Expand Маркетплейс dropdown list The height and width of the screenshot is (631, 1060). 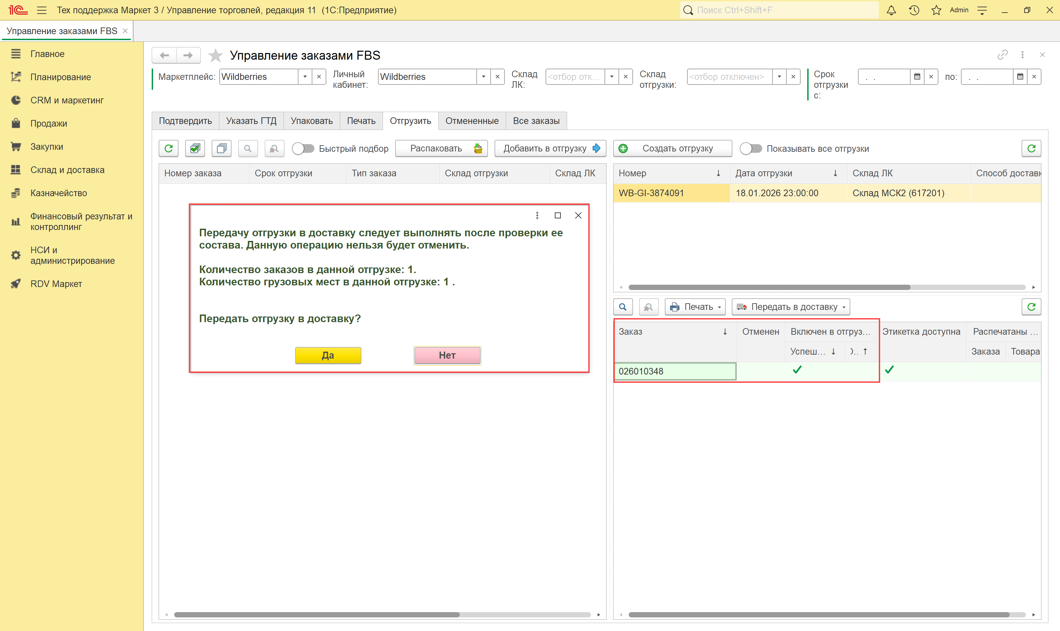click(x=305, y=77)
